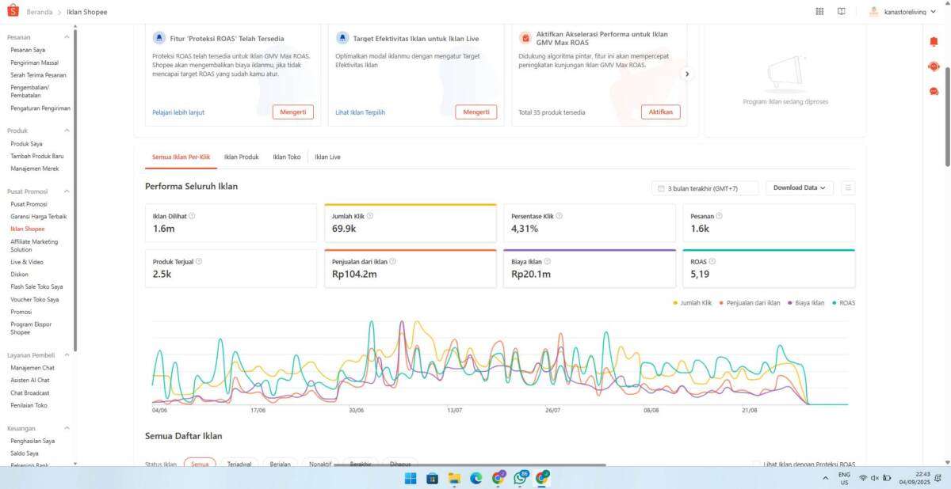Switch to Semua Iklan Per-Klik tab
951x489 pixels.
(x=181, y=157)
